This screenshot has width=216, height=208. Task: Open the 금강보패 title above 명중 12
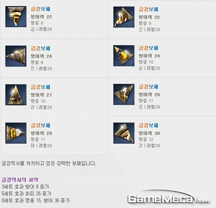click(148, 125)
